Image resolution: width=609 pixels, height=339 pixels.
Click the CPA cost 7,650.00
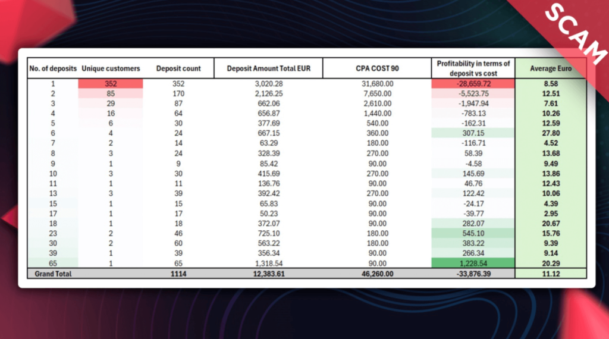[377, 93]
